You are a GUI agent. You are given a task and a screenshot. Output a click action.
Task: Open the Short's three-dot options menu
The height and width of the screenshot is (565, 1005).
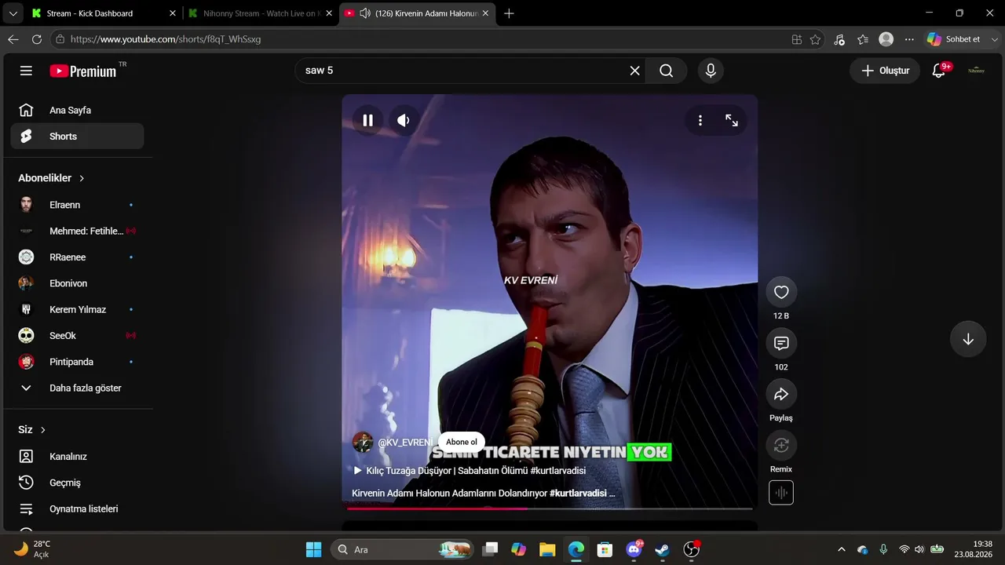pos(700,120)
